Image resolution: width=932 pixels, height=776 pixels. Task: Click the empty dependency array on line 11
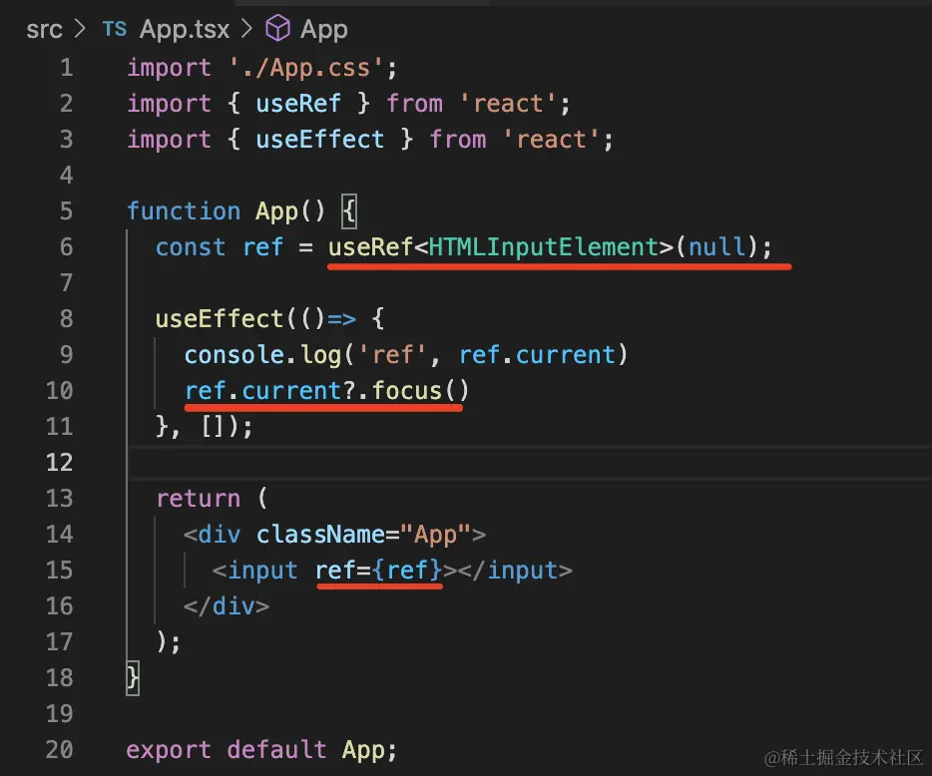[x=213, y=427]
